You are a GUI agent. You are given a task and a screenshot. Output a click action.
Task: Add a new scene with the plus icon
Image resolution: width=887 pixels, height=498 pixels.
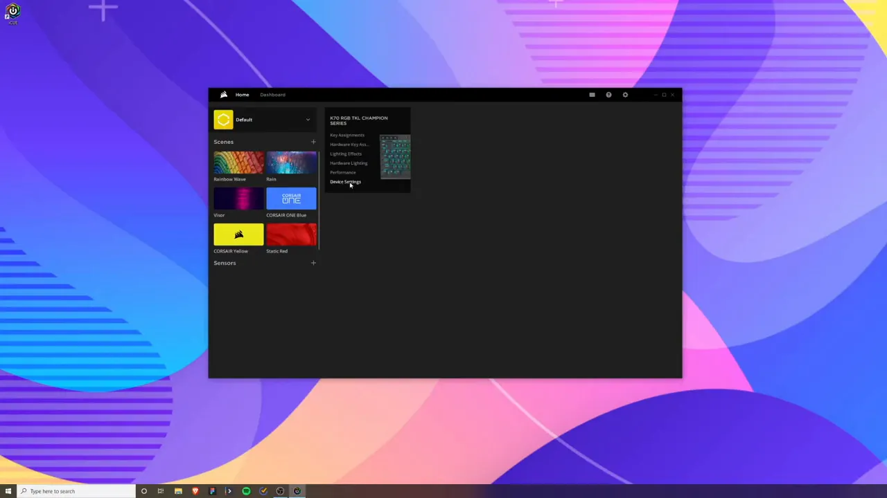[x=313, y=142]
